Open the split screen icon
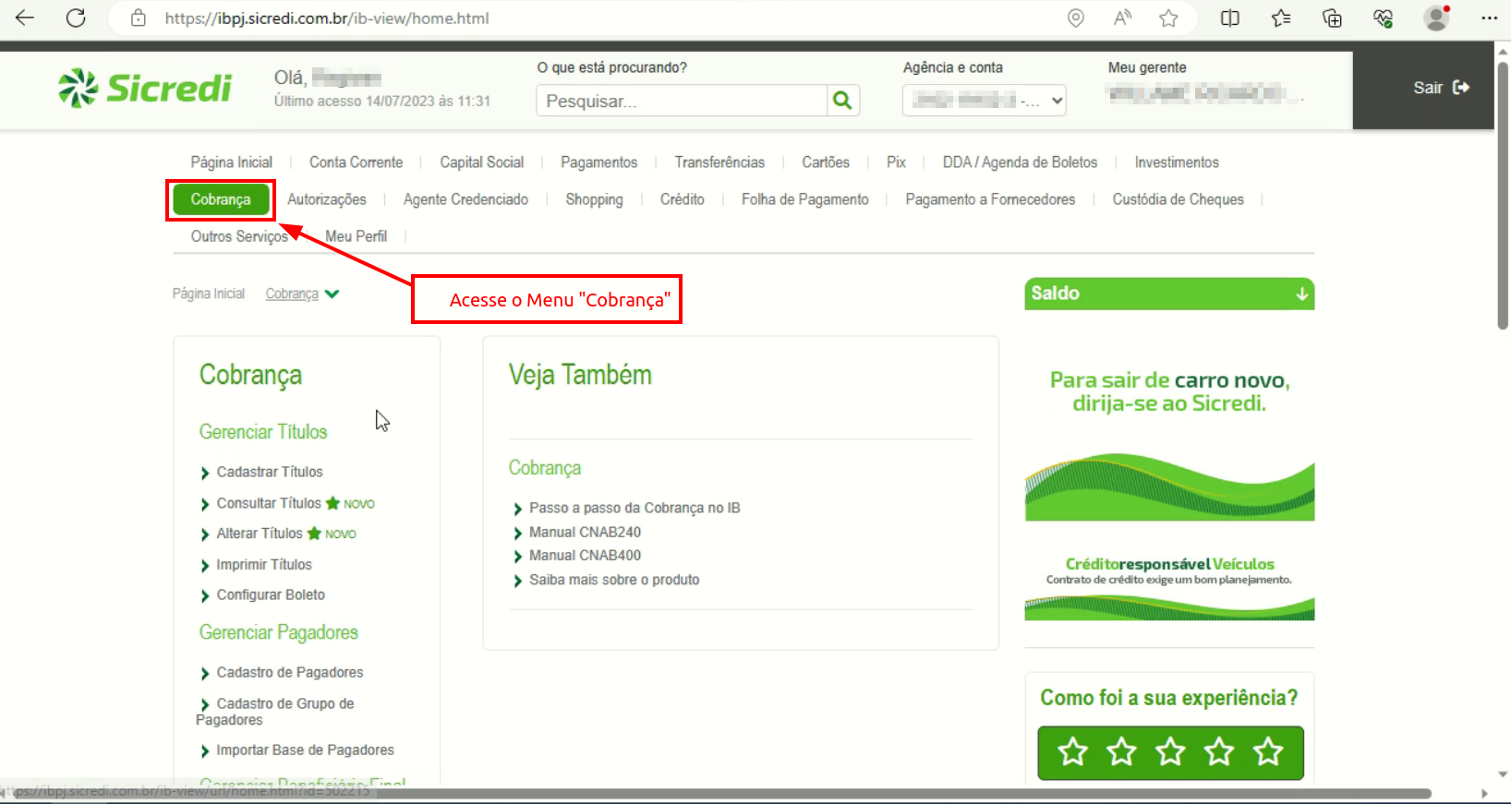1511x804 pixels. tap(1230, 18)
